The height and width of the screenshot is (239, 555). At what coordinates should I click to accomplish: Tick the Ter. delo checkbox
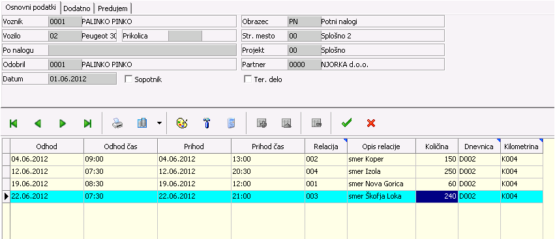[248, 79]
